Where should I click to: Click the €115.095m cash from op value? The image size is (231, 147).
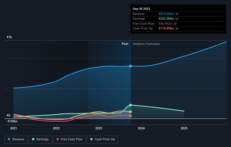[x=166, y=29]
